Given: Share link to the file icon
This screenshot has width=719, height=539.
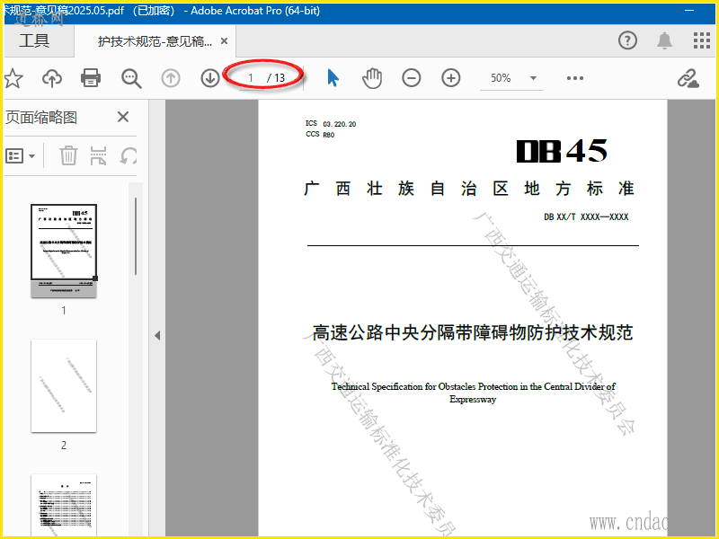Looking at the screenshot, I should click(x=688, y=78).
